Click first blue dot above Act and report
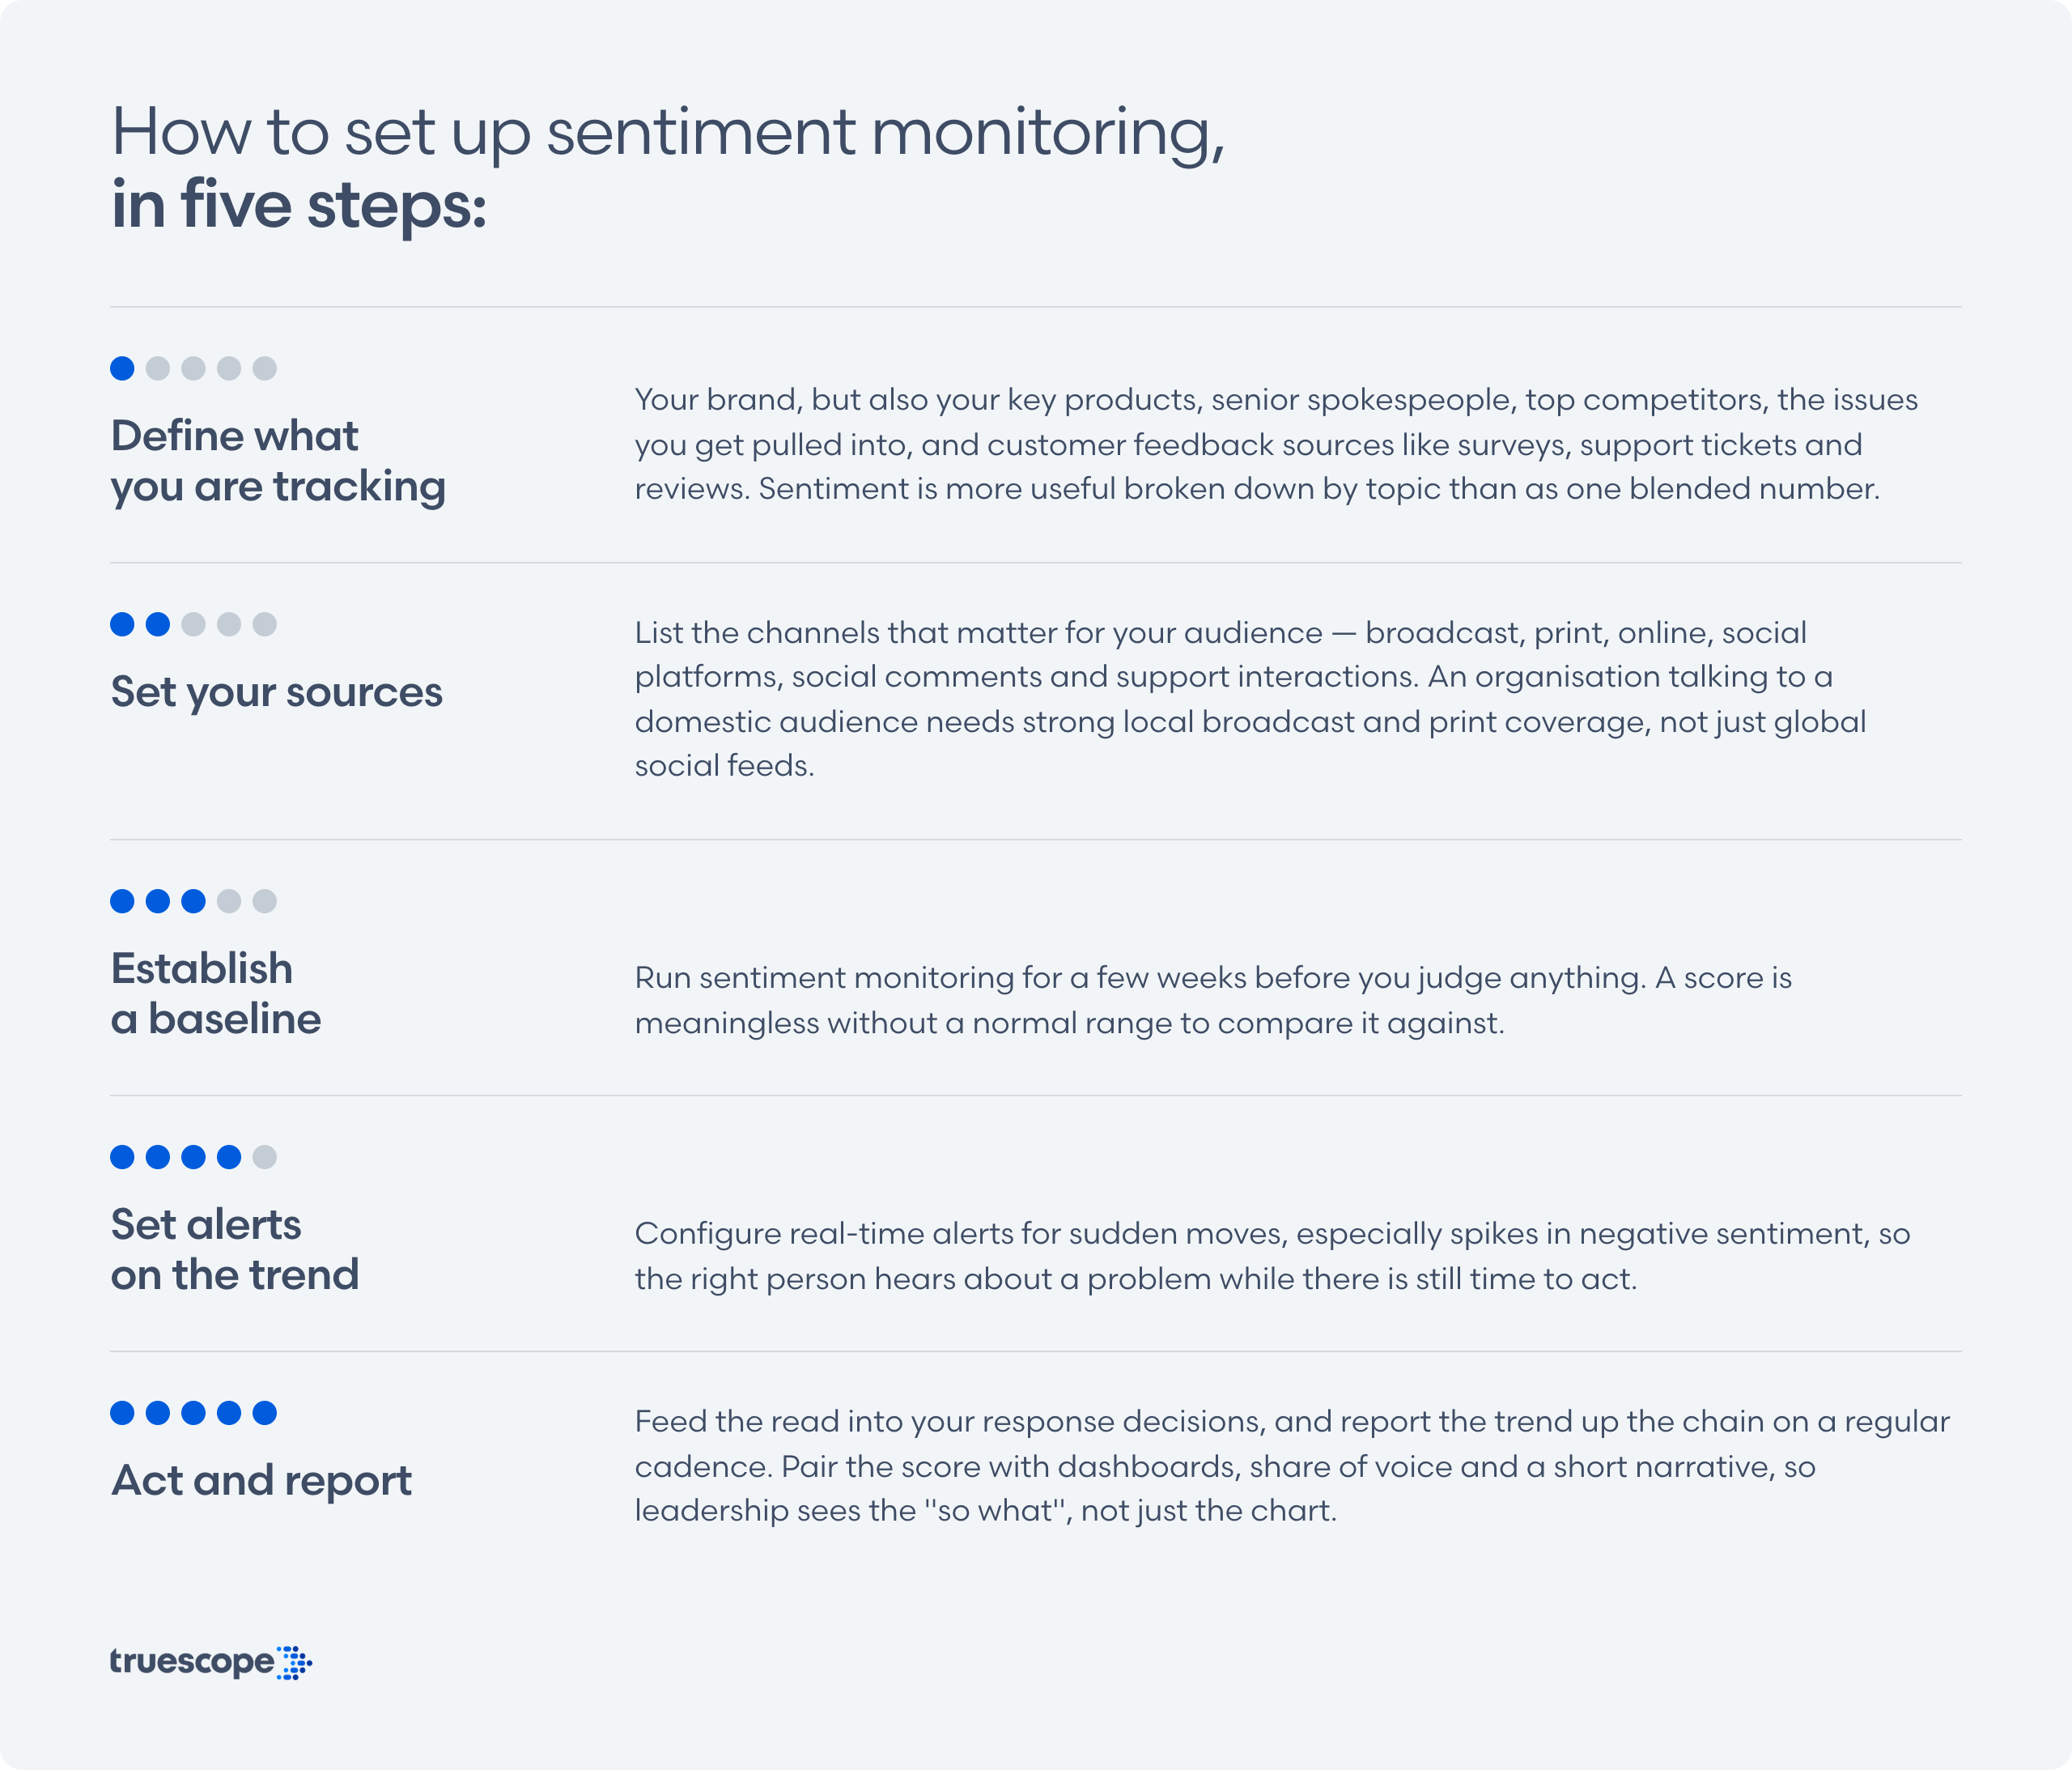The height and width of the screenshot is (1770, 2072). (x=122, y=1413)
